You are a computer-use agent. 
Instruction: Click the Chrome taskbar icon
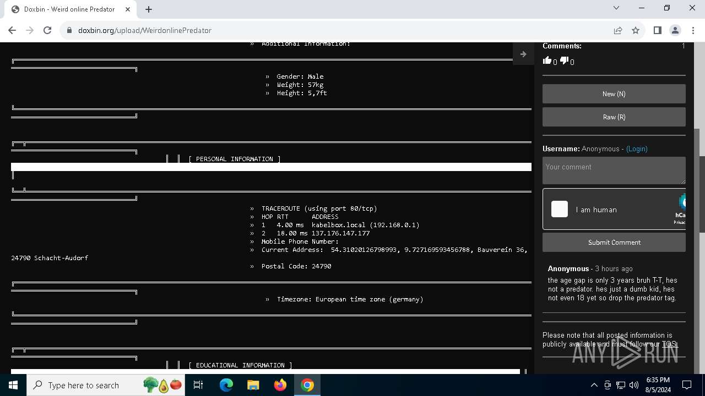pyautogui.click(x=307, y=385)
